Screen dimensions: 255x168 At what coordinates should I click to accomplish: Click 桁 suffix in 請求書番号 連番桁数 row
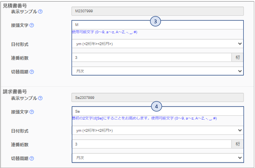click(x=238, y=144)
